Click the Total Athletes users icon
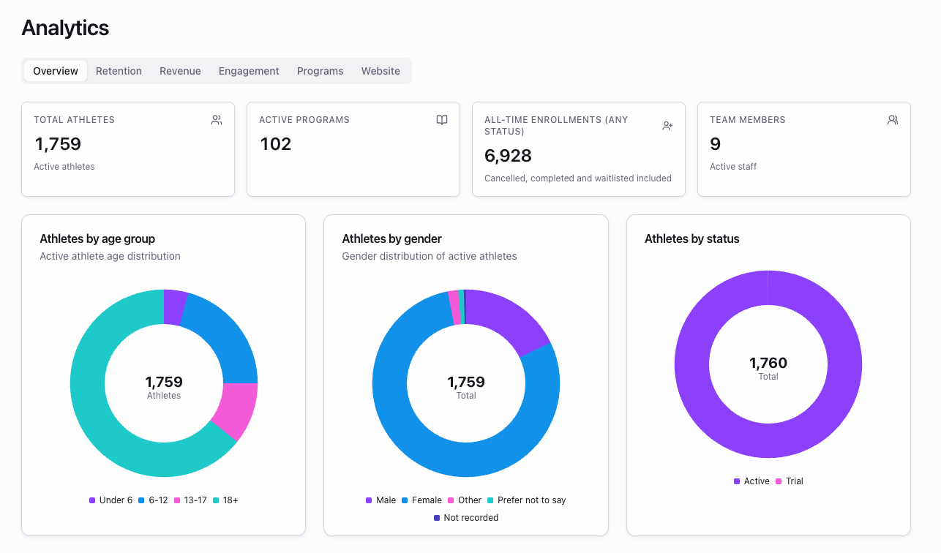 217,120
